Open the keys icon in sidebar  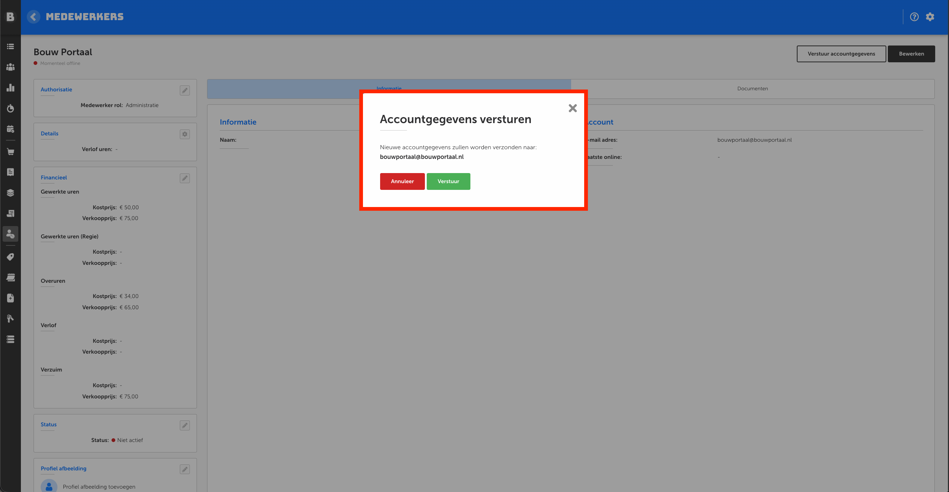(10, 319)
